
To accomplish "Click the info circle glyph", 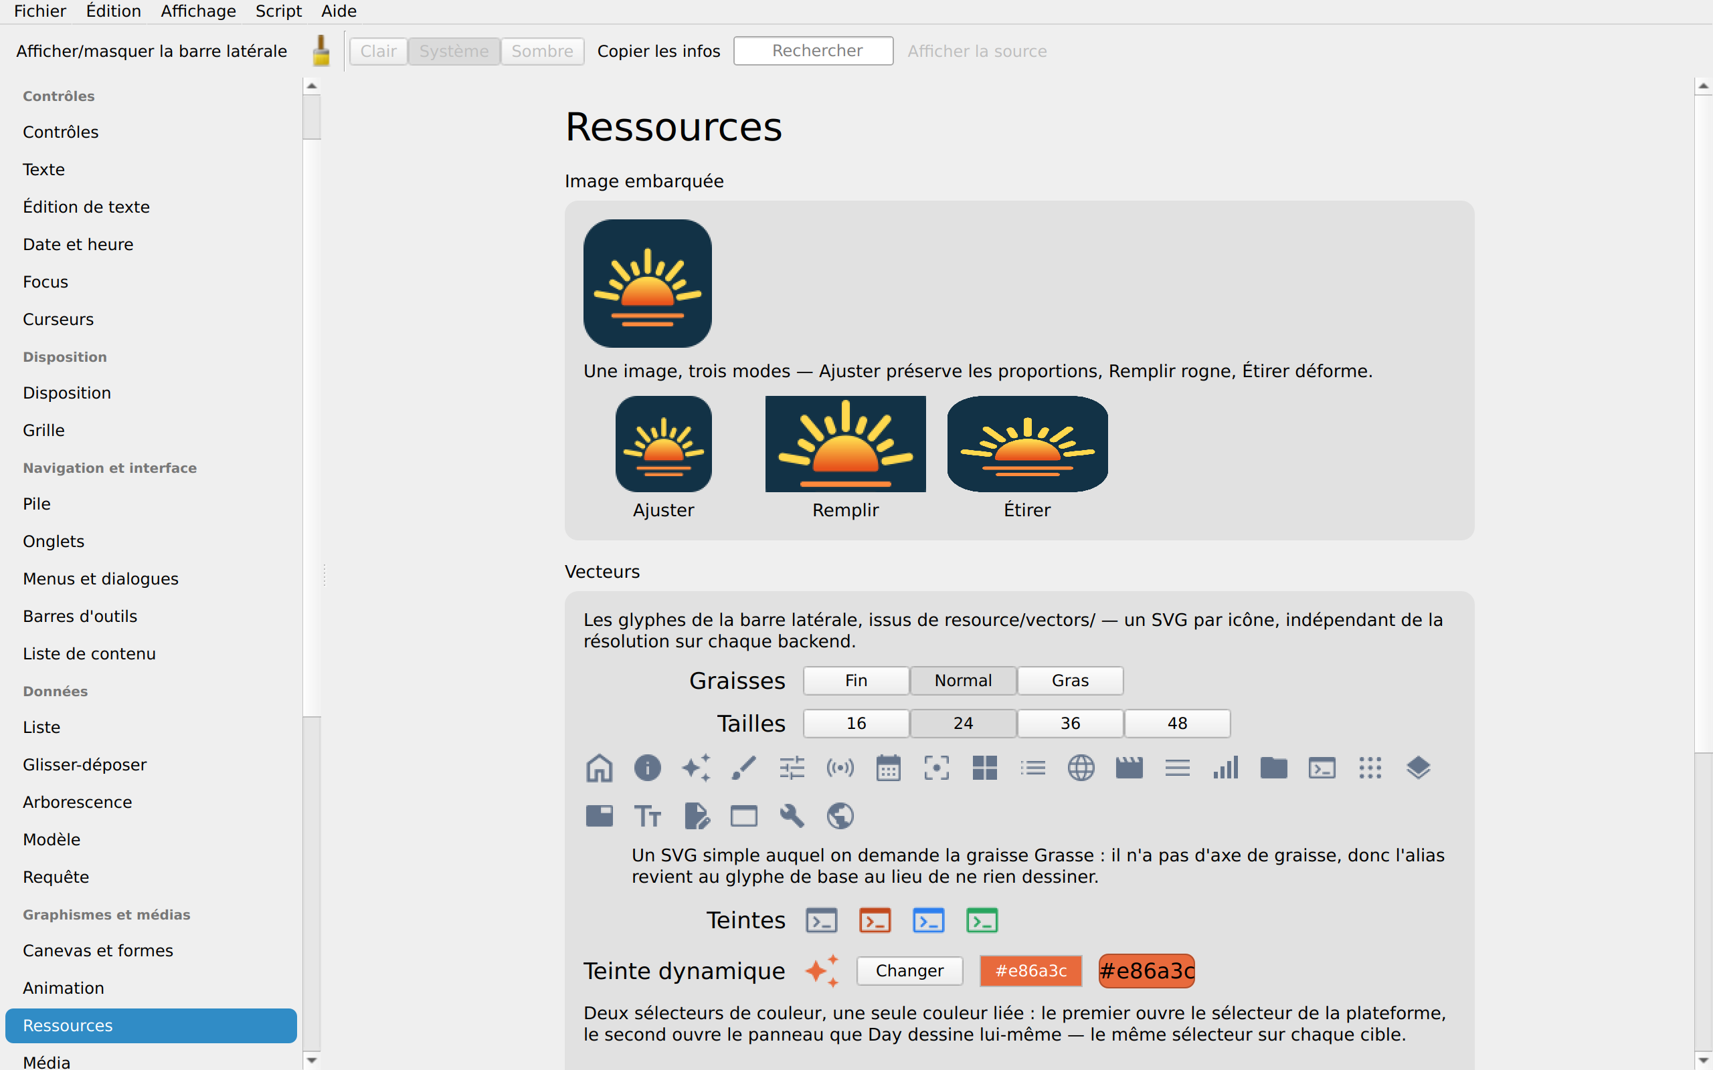I will pyautogui.click(x=647, y=768).
